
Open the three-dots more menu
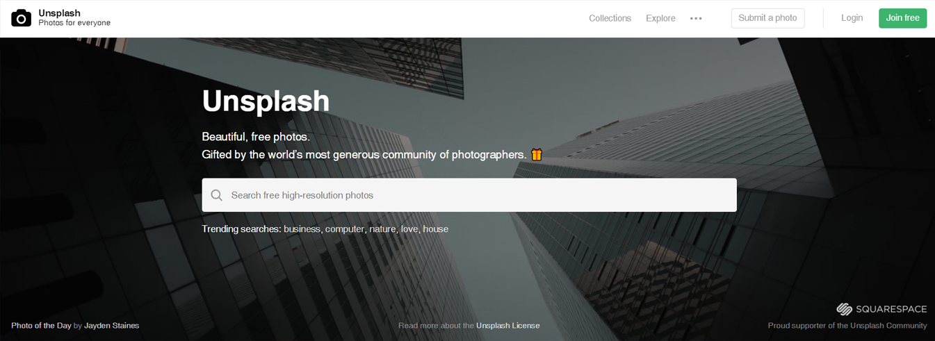tap(696, 19)
